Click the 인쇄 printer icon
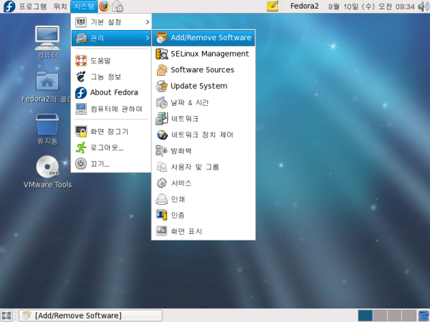430x322 pixels. pos(161,199)
